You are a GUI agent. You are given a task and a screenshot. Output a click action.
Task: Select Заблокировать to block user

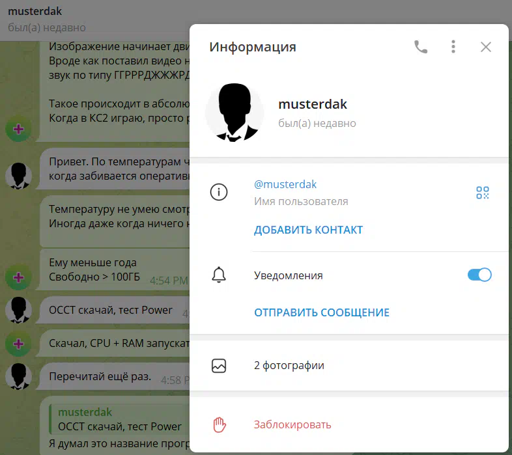(292, 425)
